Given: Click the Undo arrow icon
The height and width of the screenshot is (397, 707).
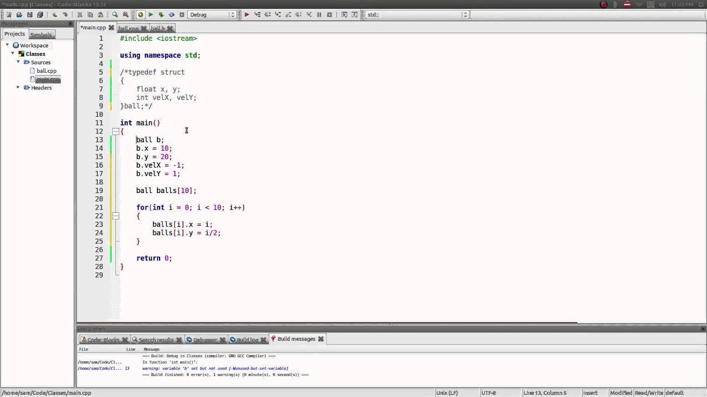Looking at the screenshot, I should click(55, 15).
